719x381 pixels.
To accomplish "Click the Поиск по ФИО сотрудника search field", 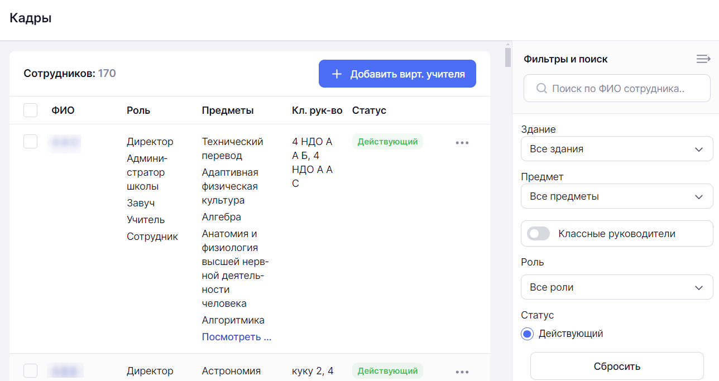I will (617, 88).
